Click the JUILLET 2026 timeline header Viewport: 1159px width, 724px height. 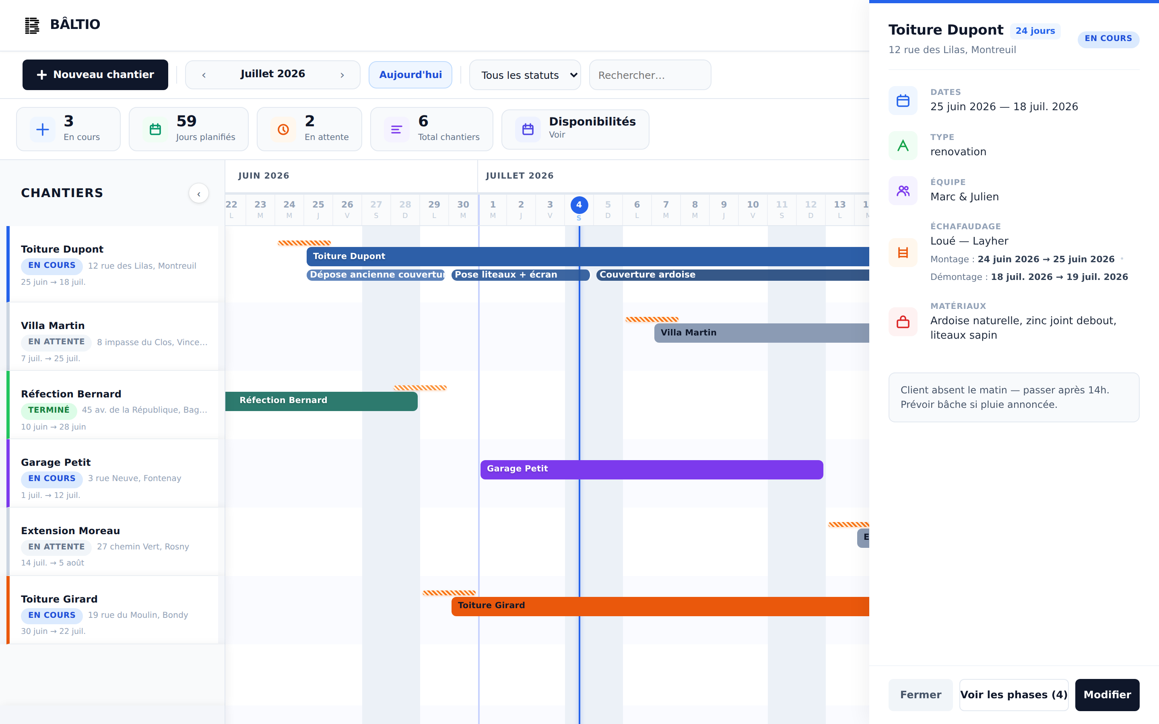click(x=520, y=176)
